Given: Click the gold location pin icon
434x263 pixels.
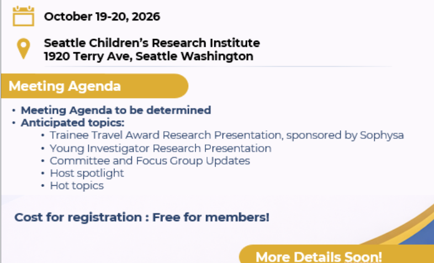Looking at the screenshot, I should click(23, 49).
